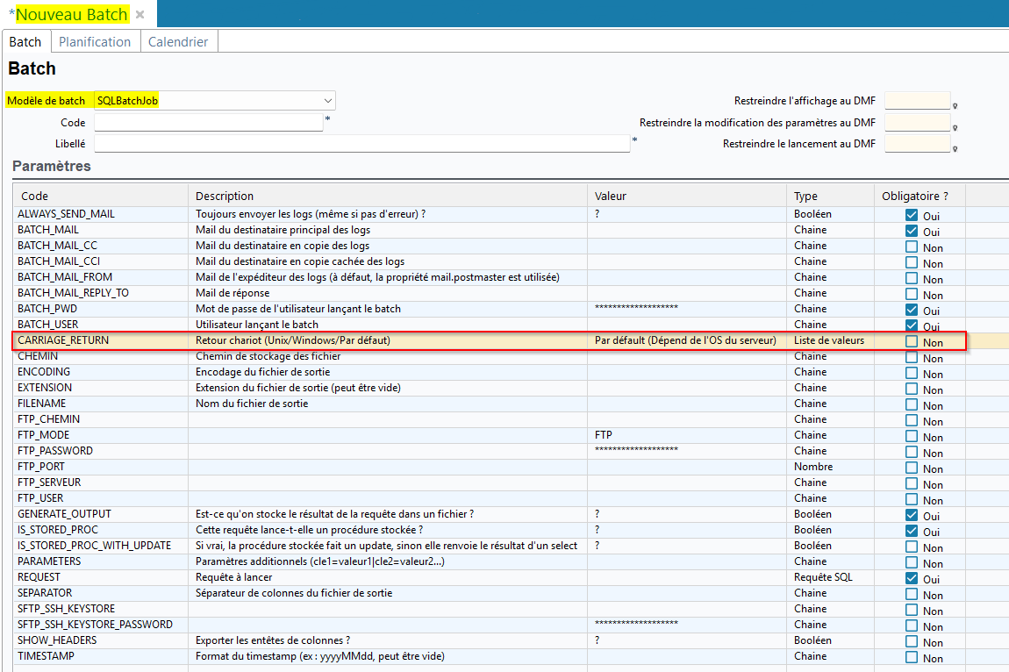Screen dimensions: 1009x672
Task: Select the 'Par défaut (Dépend de l'OS du serveur)' value
Action: pyautogui.click(x=685, y=340)
